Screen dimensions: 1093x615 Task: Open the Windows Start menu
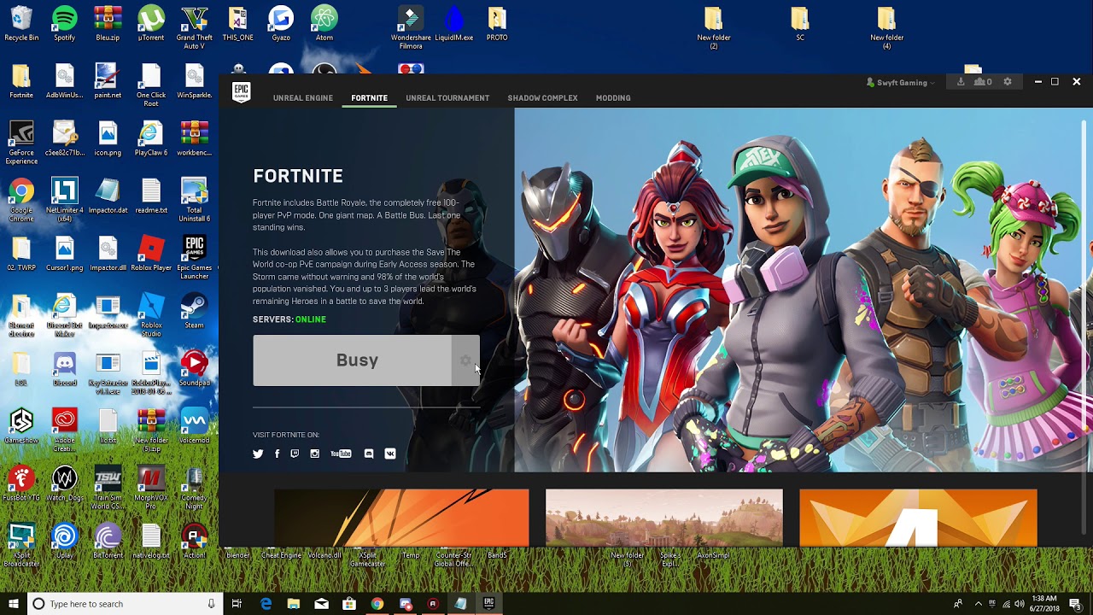pos(13,604)
